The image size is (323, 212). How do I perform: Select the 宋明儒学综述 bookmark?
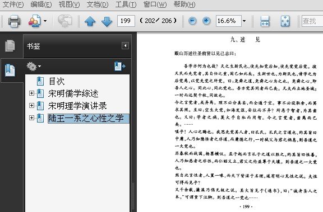(73, 93)
